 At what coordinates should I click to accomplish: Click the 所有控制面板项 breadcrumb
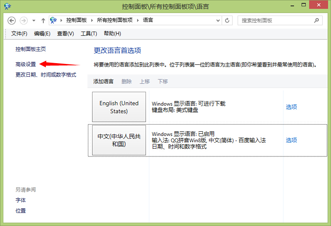pos(115,20)
